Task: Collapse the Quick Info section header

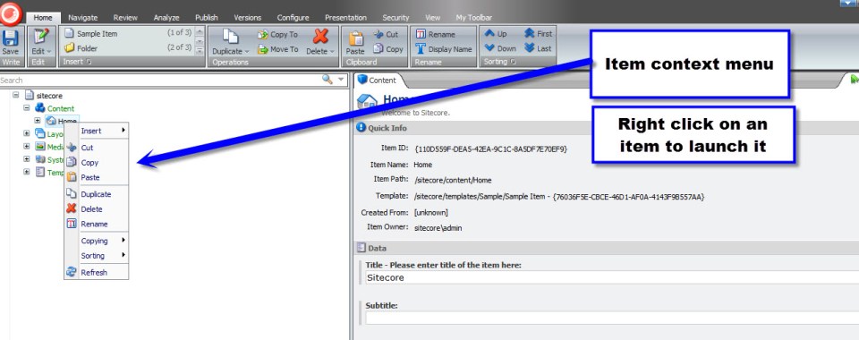Action: pyautogui.click(x=606, y=128)
